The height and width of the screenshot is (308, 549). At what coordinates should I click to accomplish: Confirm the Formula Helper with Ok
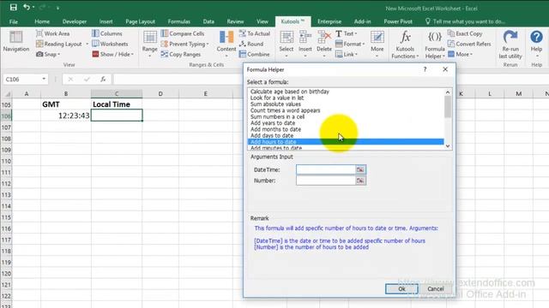click(401, 289)
